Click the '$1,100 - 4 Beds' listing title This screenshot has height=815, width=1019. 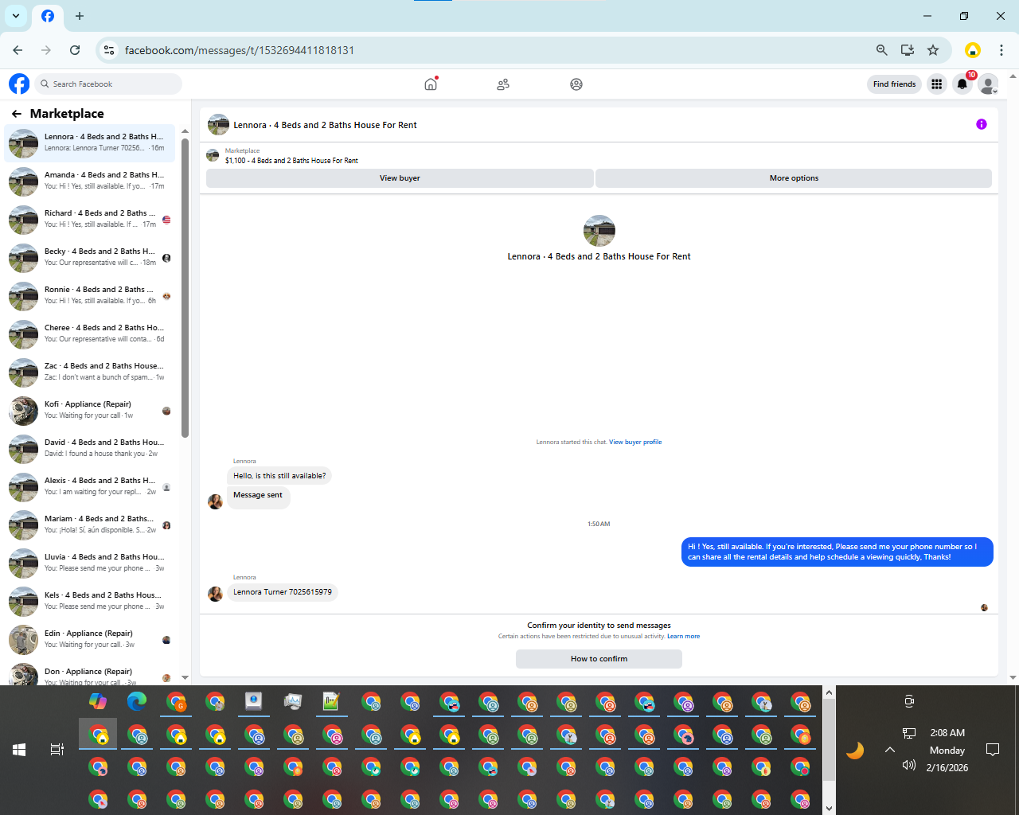point(291,161)
